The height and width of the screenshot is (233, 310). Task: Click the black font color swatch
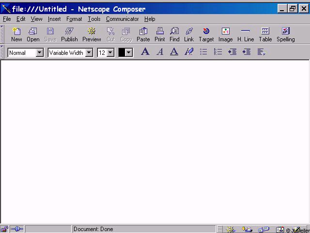tap(122, 53)
